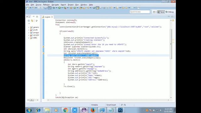Screen dimensions: 201x113
Task: Open dropdown arrow next to New icon
Action: 30,8
